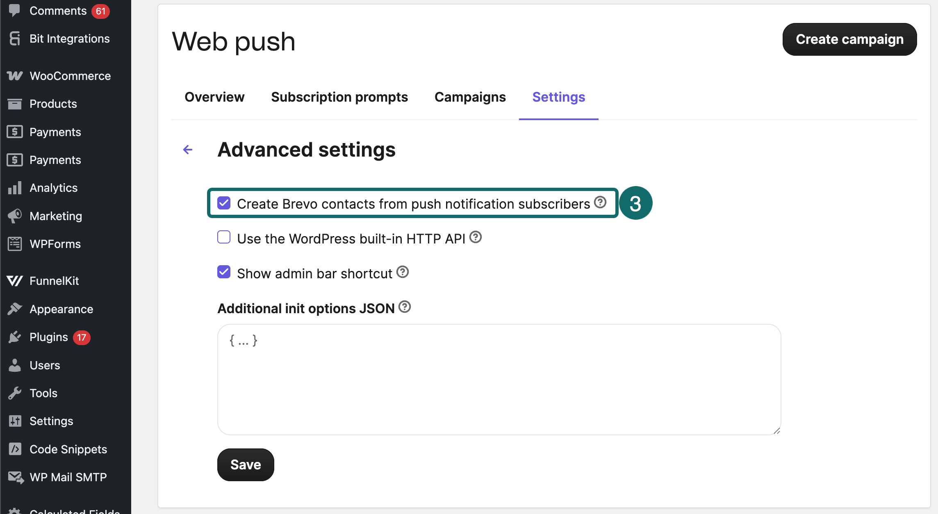Image resolution: width=938 pixels, height=514 pixels.
Task: Click the Create campaign button
Action: point(849,39)
